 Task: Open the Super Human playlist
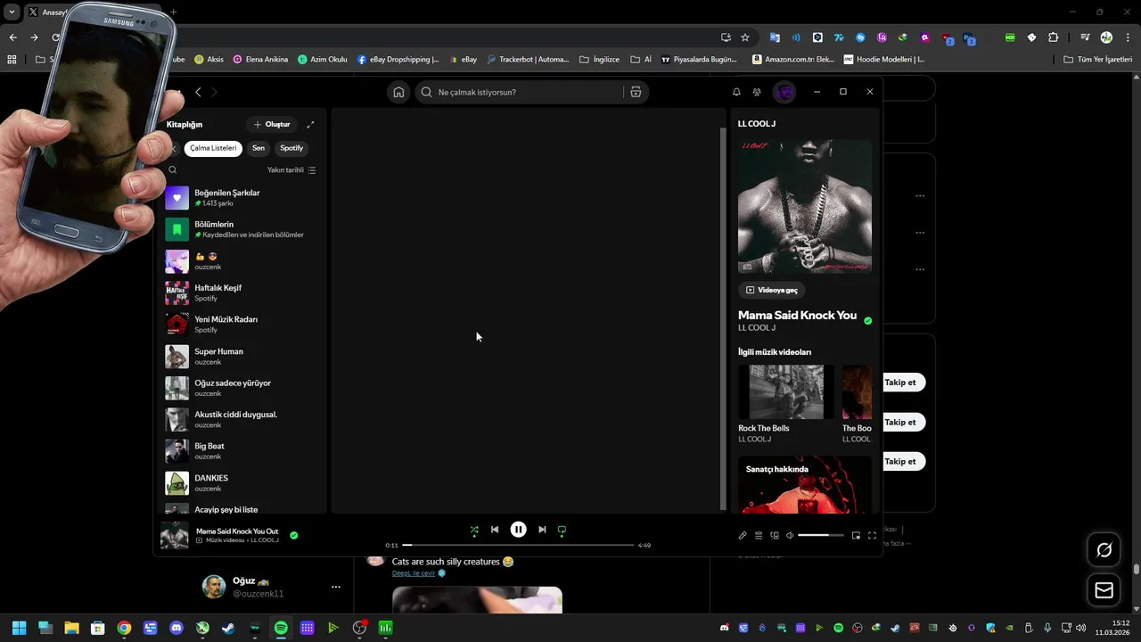241,357
